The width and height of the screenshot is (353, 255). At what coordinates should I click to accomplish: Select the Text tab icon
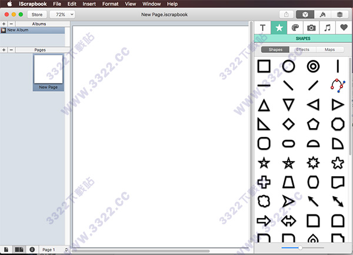pos(262,28)
